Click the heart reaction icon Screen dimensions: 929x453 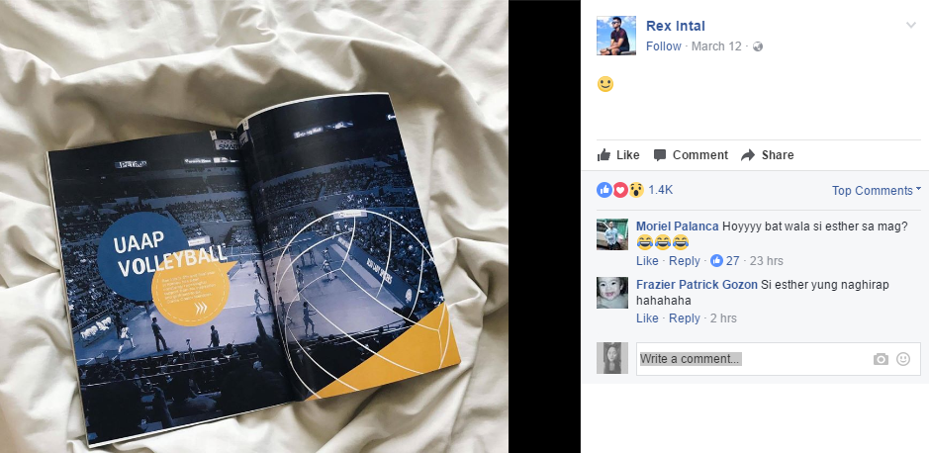point(620,190)
